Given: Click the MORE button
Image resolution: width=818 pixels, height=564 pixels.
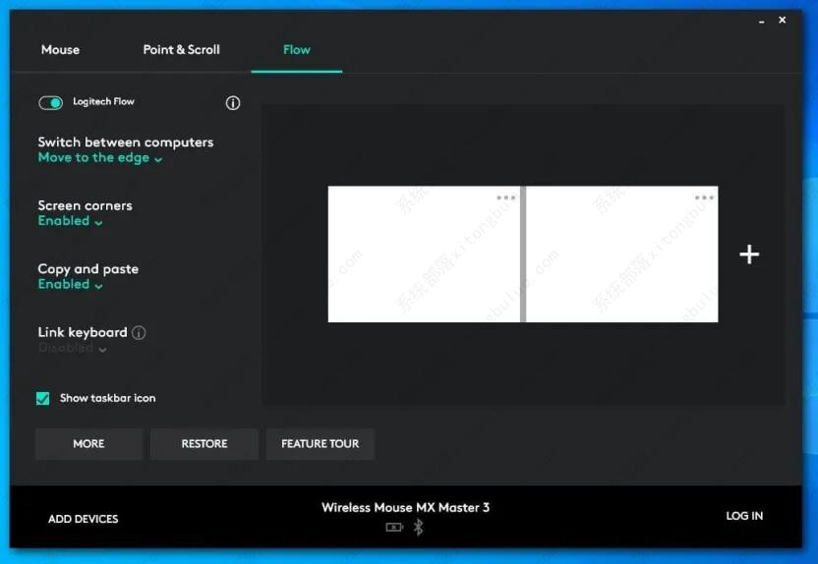Looking at the screenshot, I should tap(88, 443).
